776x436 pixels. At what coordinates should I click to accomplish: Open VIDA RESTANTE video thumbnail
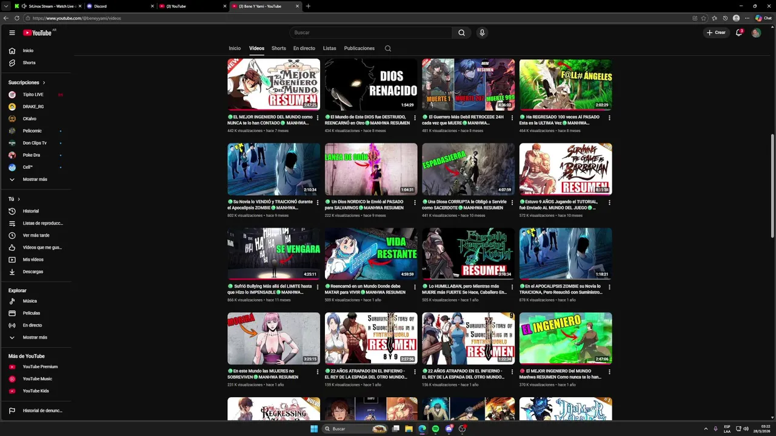(371, 254)
